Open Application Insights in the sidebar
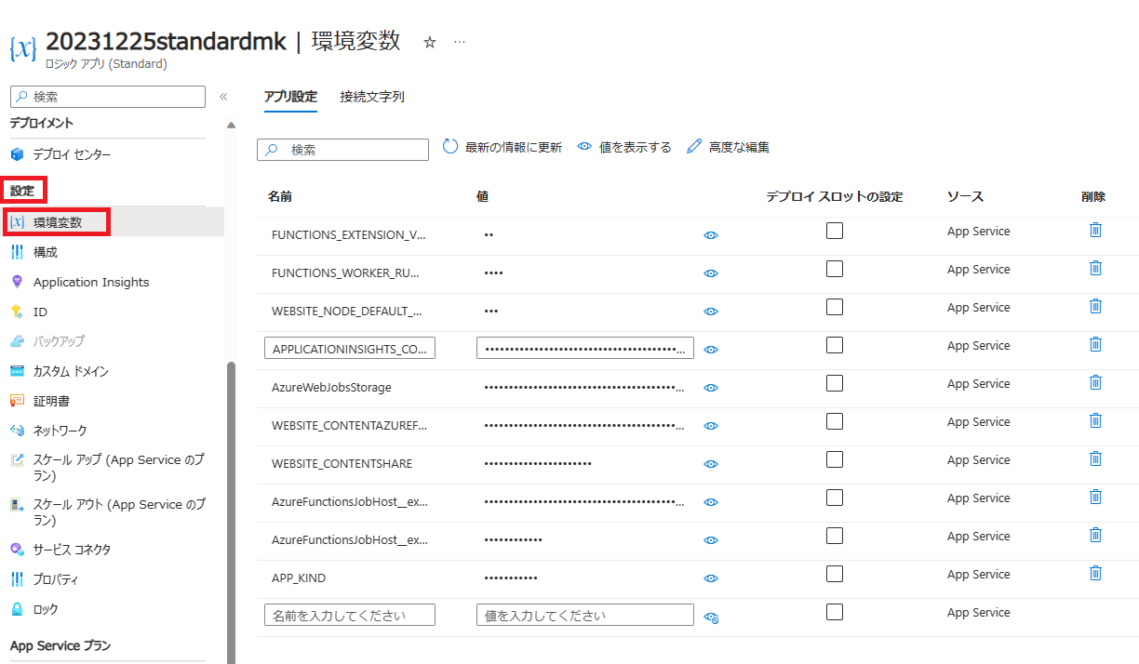The width and height of the screenshot is (1139, 664). point(90,282)
